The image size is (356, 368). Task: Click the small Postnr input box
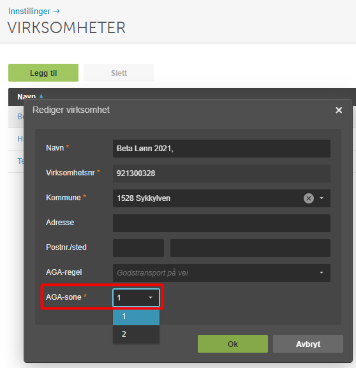pos(138,248)
